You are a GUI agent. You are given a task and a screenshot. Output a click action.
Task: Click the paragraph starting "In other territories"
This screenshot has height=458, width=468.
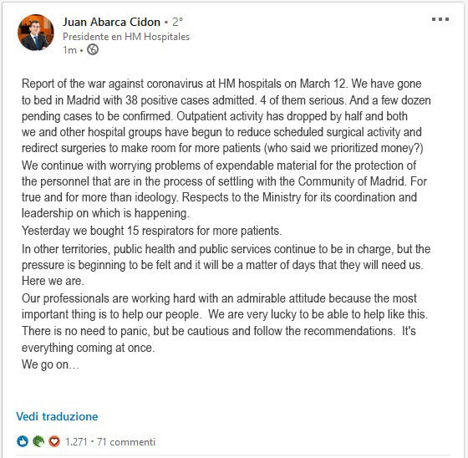pos(226,265)
